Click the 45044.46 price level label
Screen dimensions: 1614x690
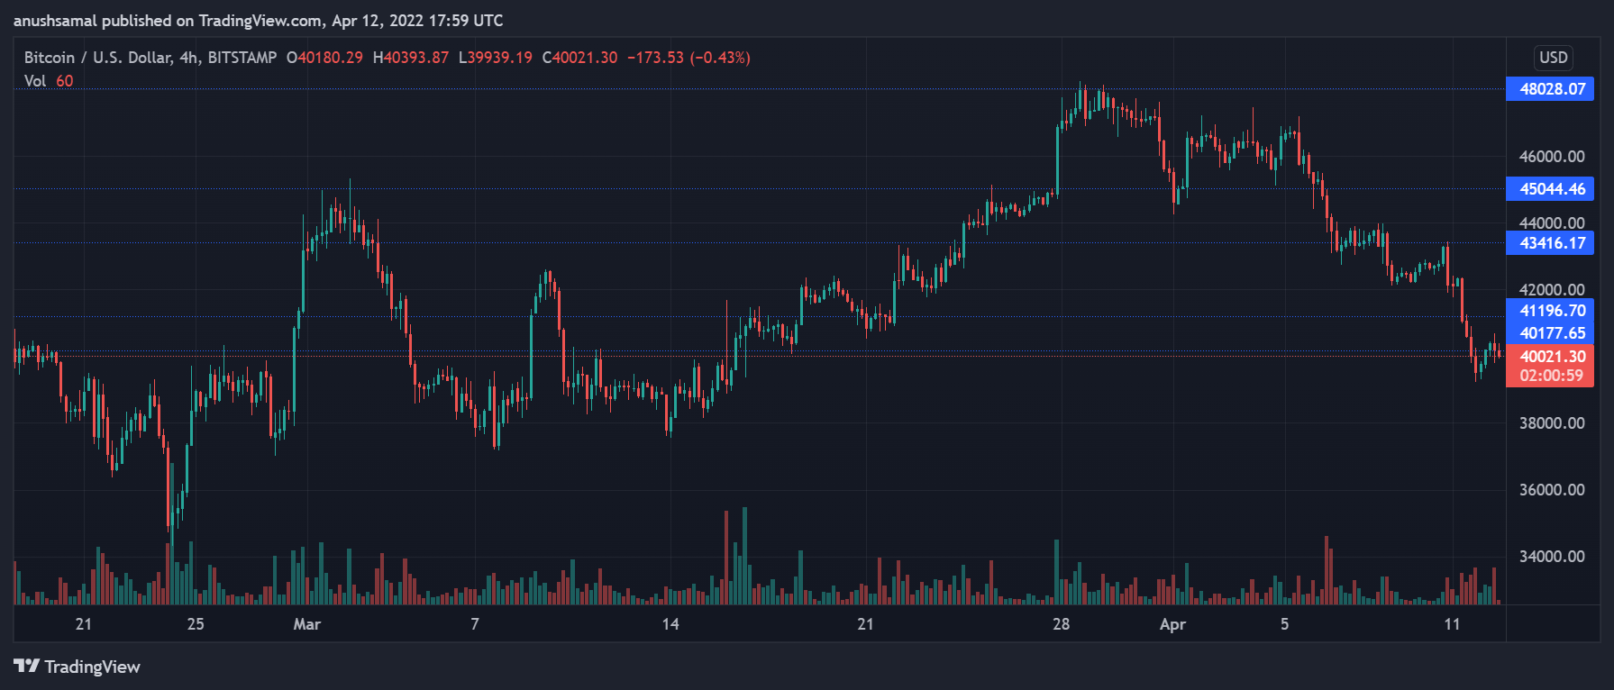(x=1551, y=189)
